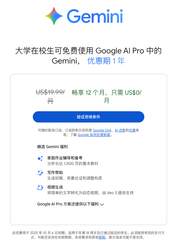Click the 视频生成 benefit title
The height and width of the screenshot is (245, 176).
[x=55, y=187]
